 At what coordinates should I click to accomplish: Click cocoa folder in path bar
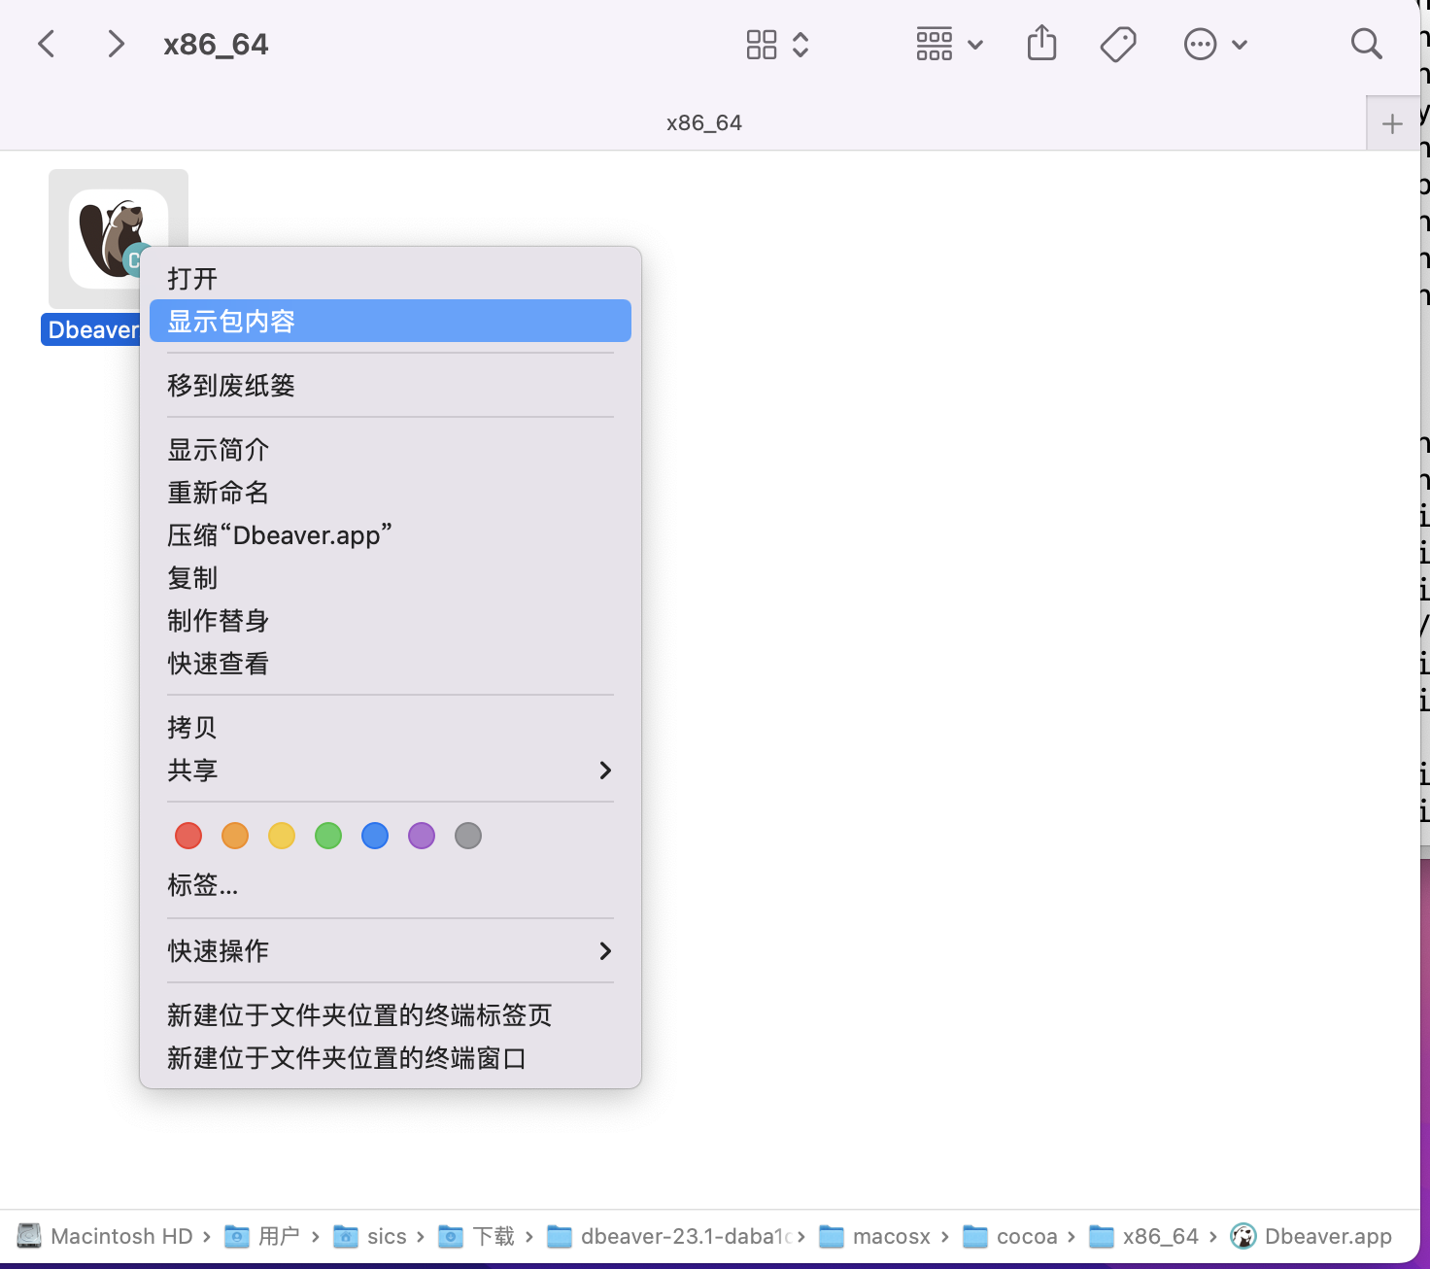pos(1010,1236)
